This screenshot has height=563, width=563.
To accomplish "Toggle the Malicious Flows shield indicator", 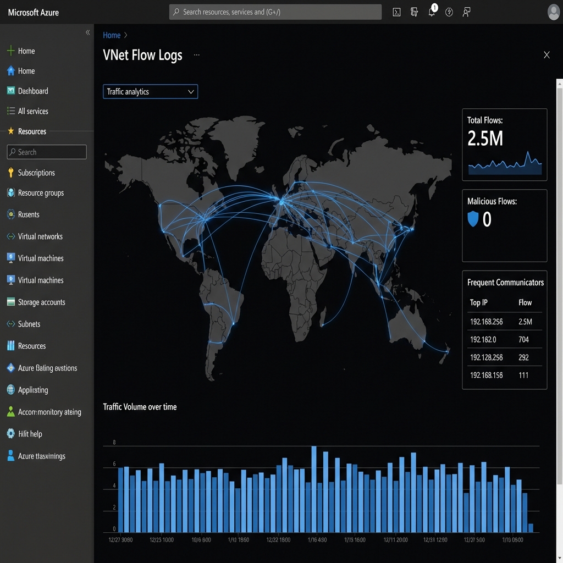I will click(x=473, y=219).
